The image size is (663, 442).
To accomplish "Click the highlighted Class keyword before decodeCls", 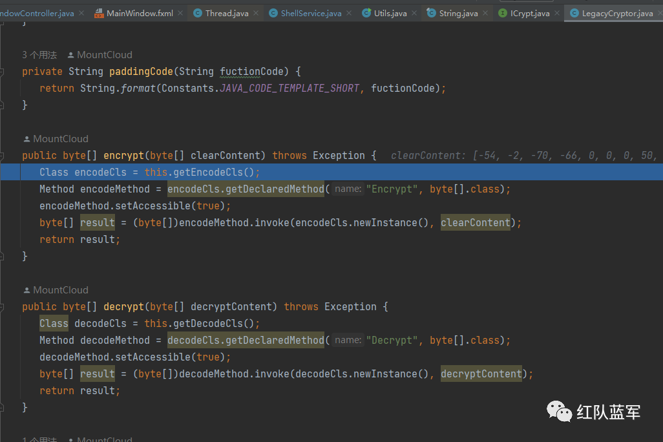I will click(54, 324).
